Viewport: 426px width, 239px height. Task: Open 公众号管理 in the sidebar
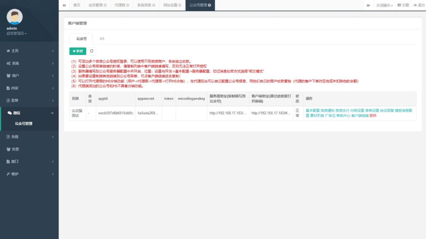23,124
